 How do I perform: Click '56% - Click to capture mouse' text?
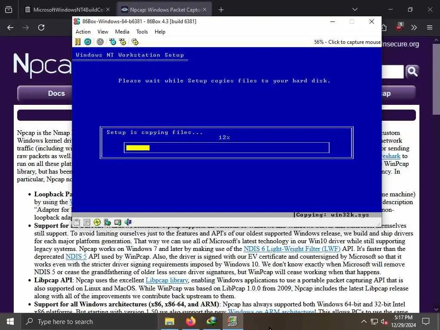[x=347, y=42]
